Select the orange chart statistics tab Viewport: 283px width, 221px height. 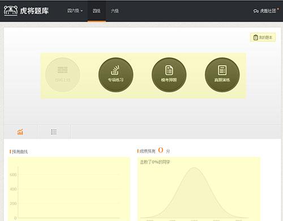pos(20,131)
